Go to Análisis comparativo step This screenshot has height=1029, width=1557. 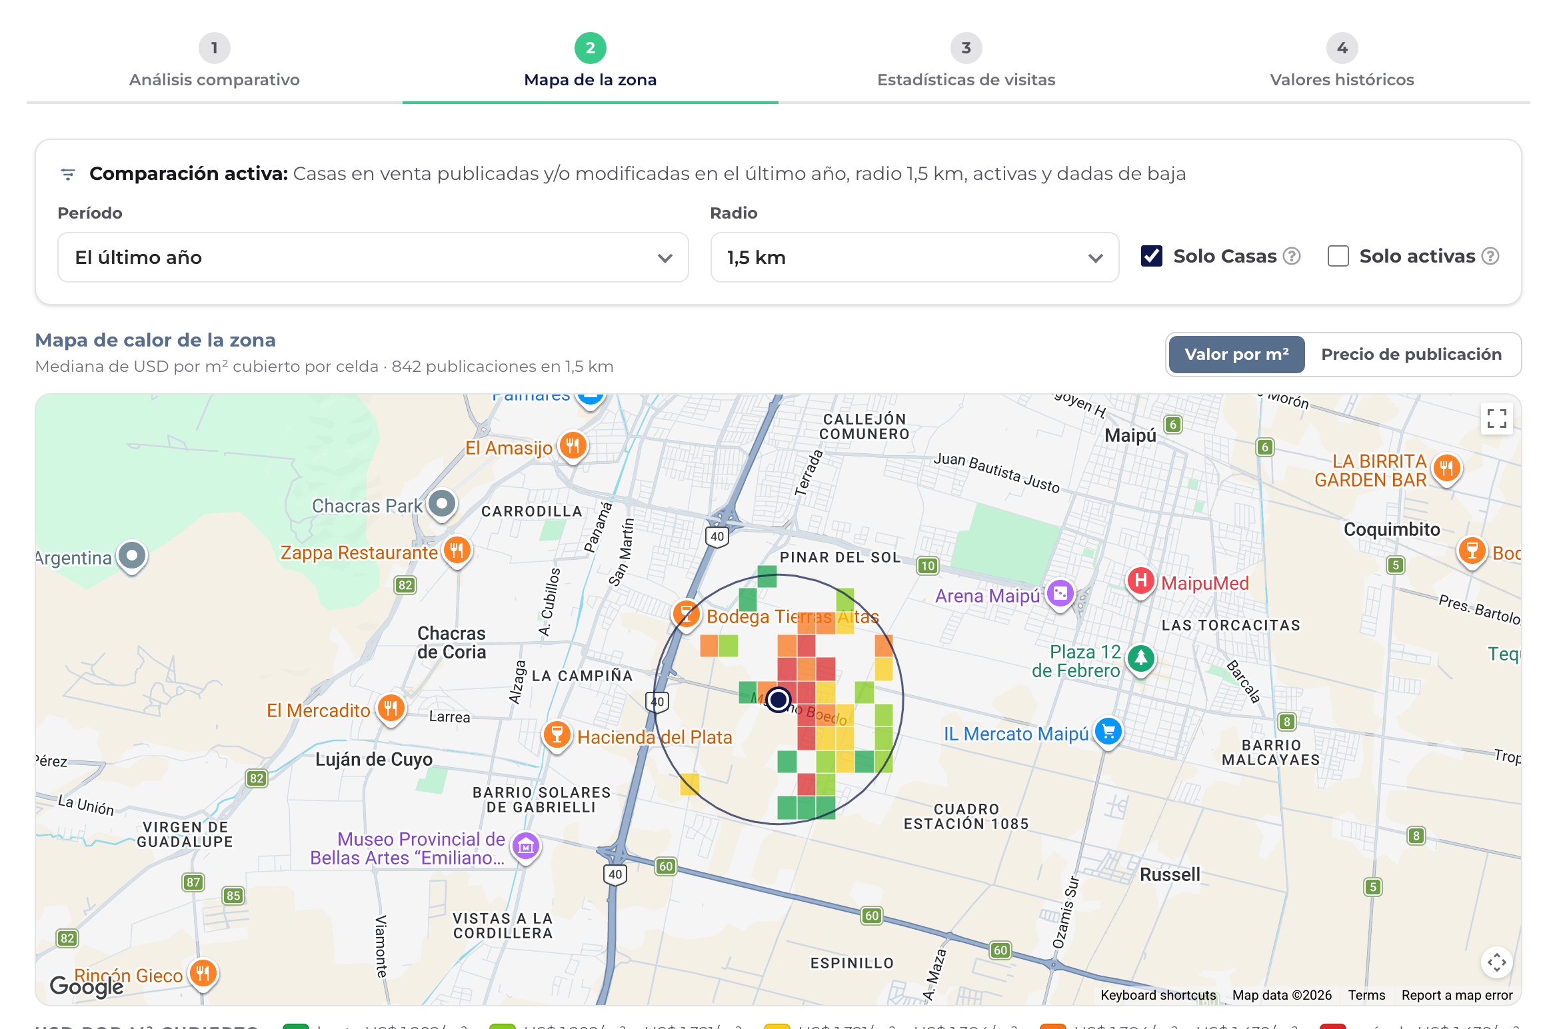click(215, 61)
